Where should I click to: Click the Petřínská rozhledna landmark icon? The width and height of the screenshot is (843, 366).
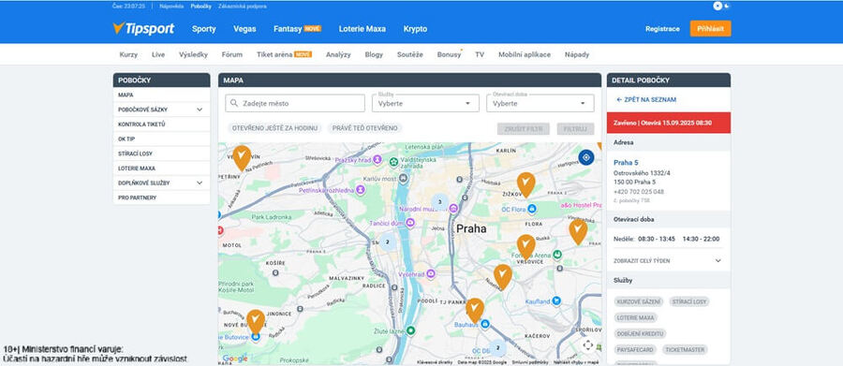point(361,189)
